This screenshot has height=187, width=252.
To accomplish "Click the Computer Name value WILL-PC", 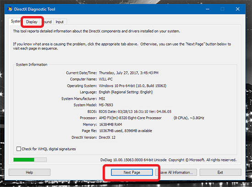I will point(106,79).
